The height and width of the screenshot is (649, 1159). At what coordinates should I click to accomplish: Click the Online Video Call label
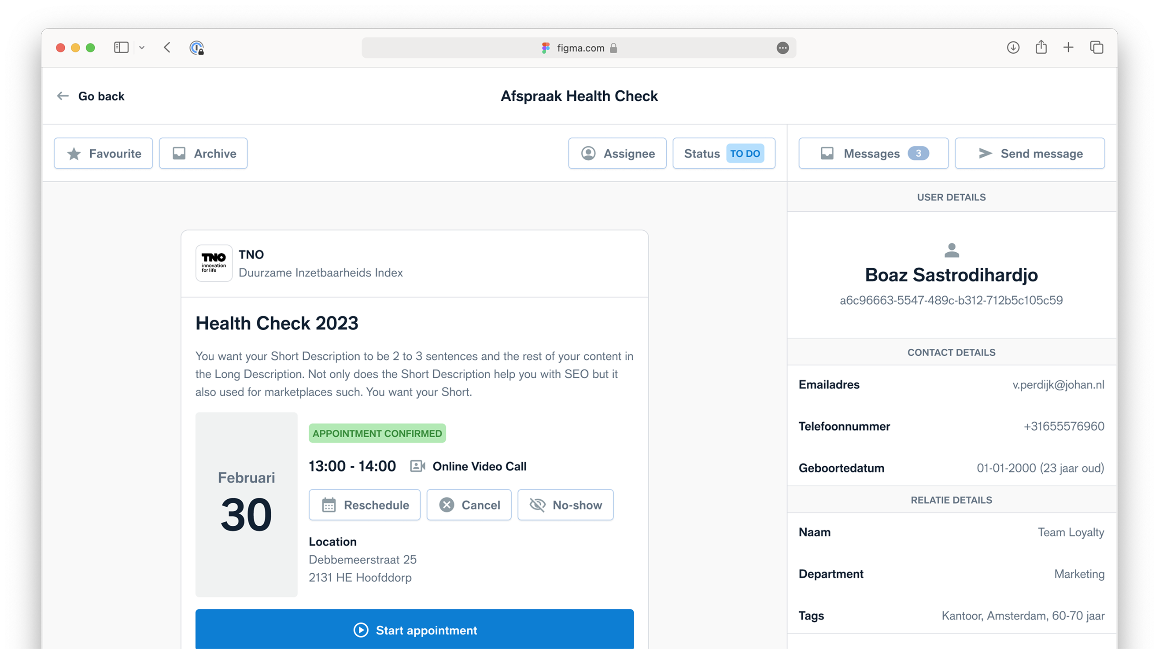(479, 466)
